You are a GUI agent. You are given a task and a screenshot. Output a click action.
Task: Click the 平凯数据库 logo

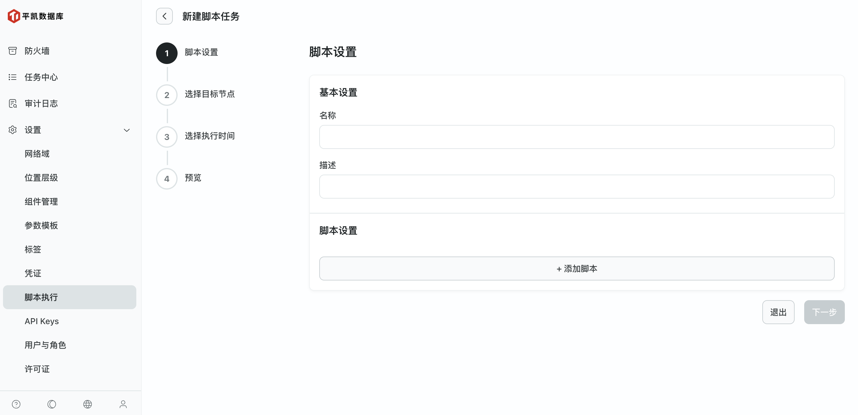point(36,16)
